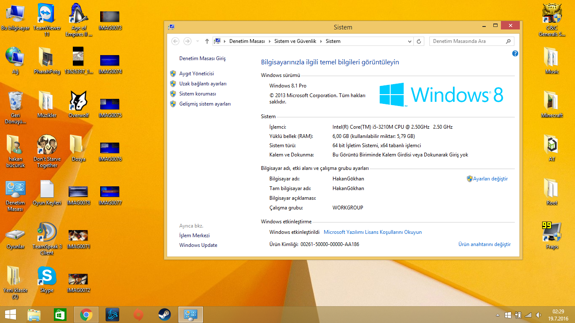Select C&C Generals desktop shortcut
This screenshot has height=323, width=575.
pos(552,20)
